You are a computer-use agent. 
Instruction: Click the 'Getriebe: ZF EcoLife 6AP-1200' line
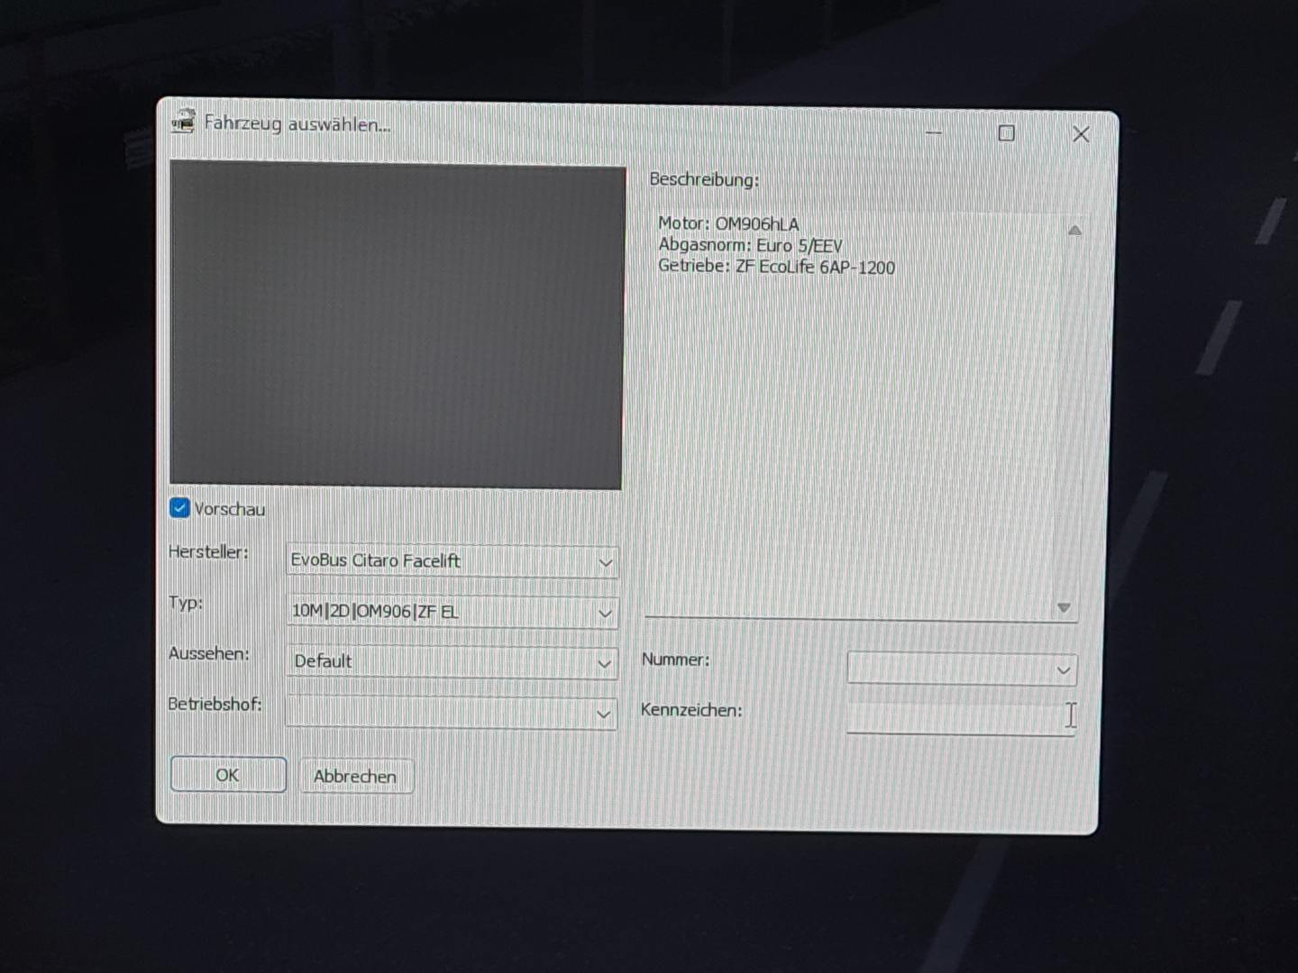pos(776,267)
